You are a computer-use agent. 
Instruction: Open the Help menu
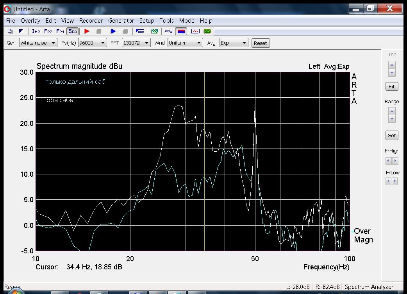pos(206,20)
